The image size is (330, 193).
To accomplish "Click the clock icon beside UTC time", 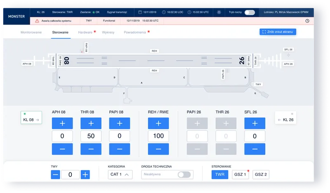I will (x=189, y=12).
